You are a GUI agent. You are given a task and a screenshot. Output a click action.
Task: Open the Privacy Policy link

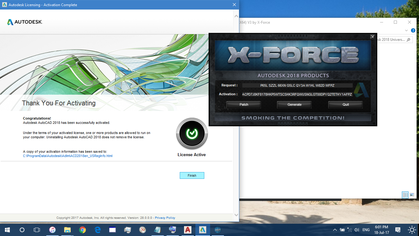pos(165,218)
